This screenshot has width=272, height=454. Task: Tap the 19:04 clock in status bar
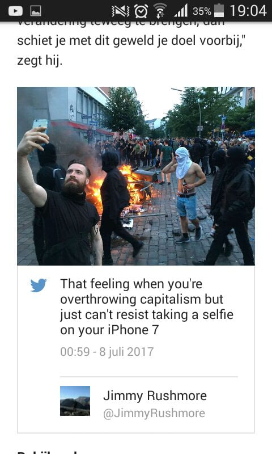248,11
